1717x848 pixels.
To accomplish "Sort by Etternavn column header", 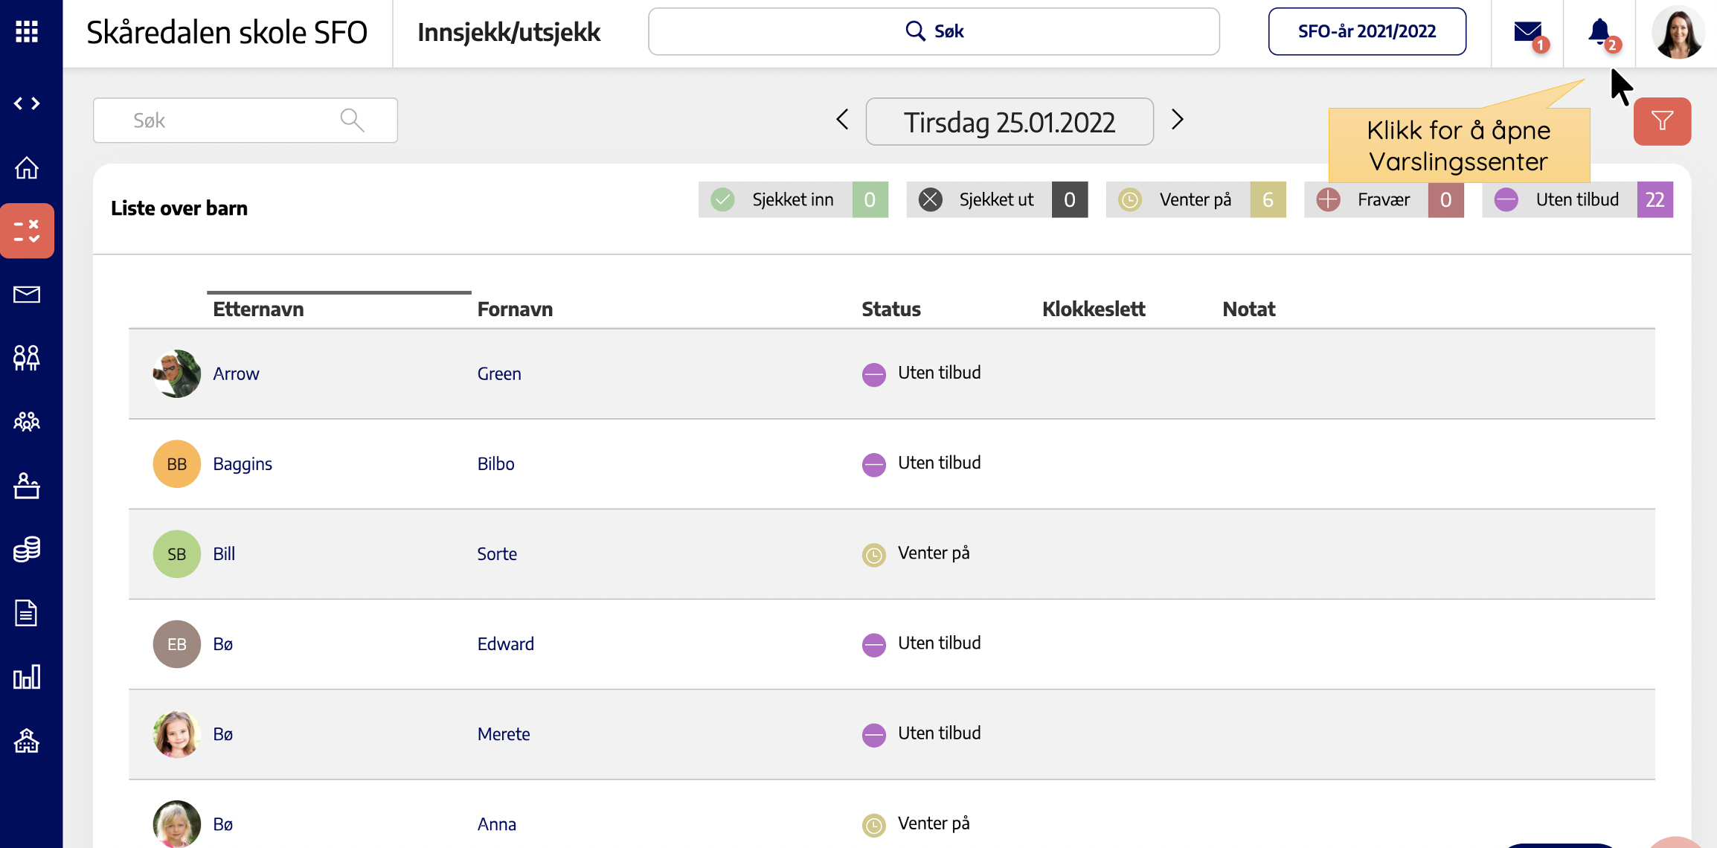I will click(x=258, y=309).
